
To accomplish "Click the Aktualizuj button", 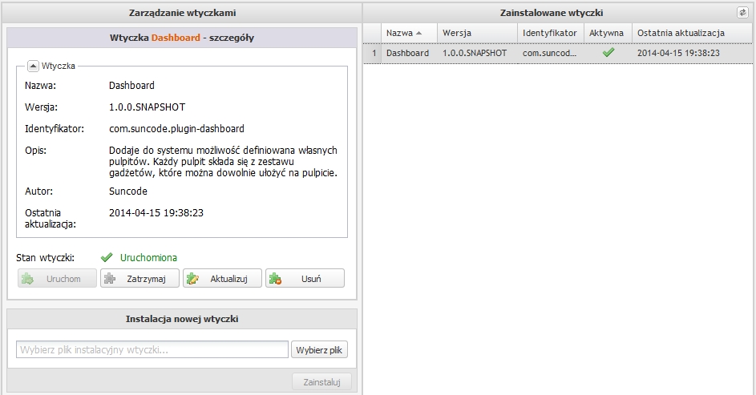I will (x=222, y=279).
